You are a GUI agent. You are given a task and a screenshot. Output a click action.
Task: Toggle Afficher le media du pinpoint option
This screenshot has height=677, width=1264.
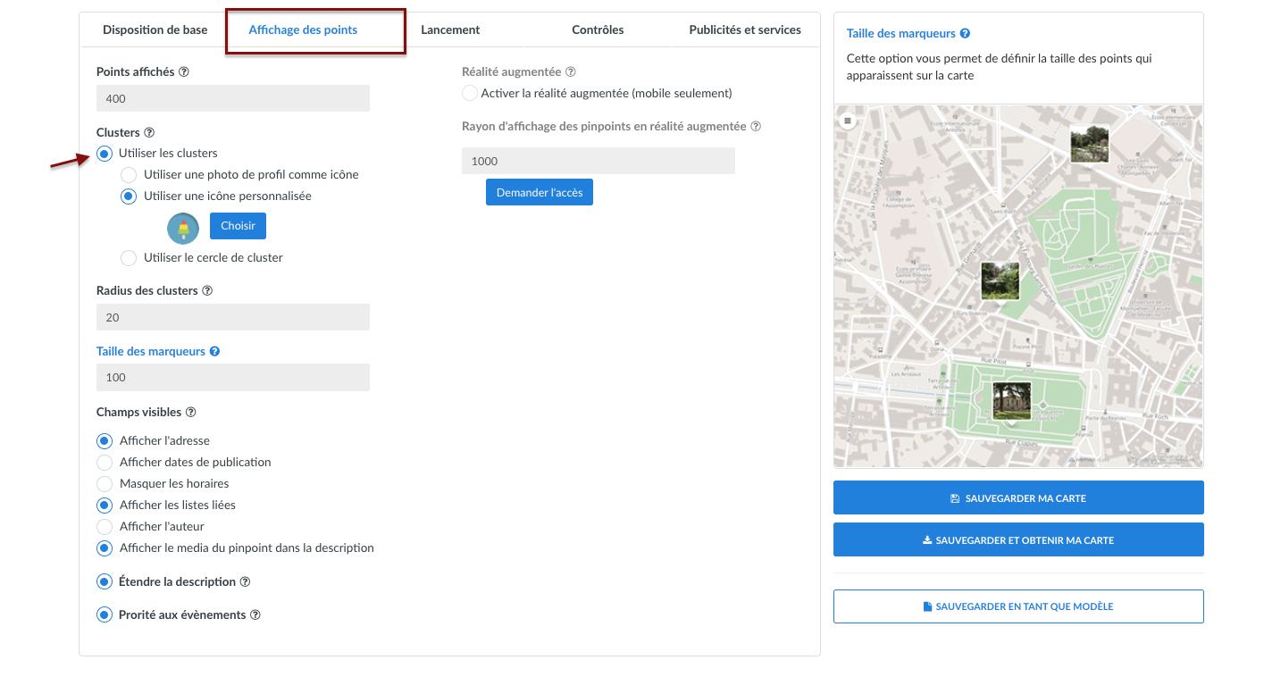coord(105,548)
